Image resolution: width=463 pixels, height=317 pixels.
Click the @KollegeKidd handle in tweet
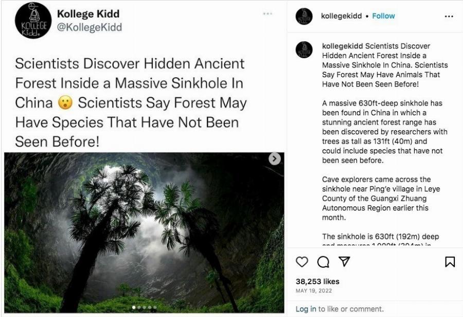click(90, 28)
